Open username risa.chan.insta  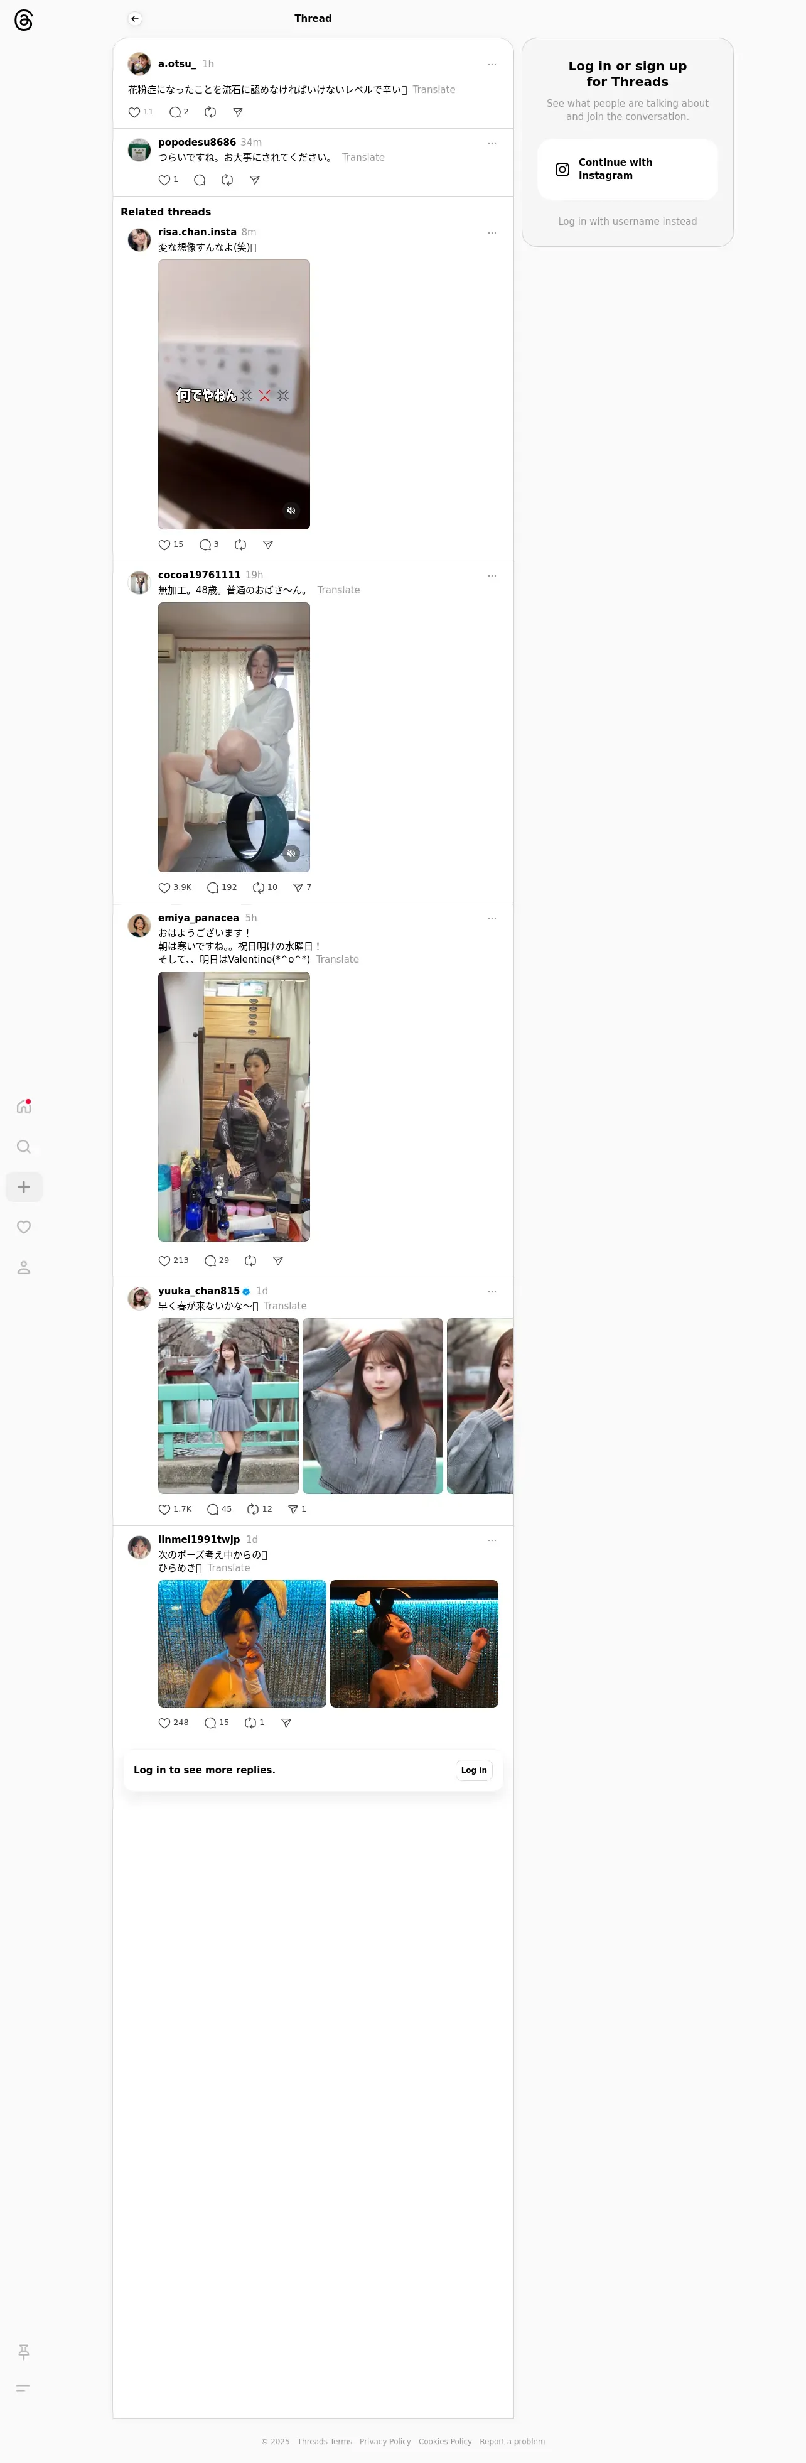pyautogui.click(x=197, y=232)
